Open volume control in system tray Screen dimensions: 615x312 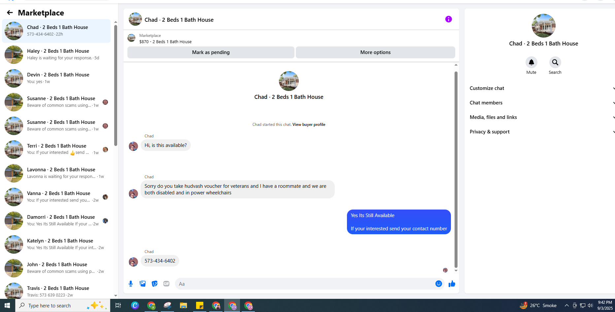(x=590, y=305)
